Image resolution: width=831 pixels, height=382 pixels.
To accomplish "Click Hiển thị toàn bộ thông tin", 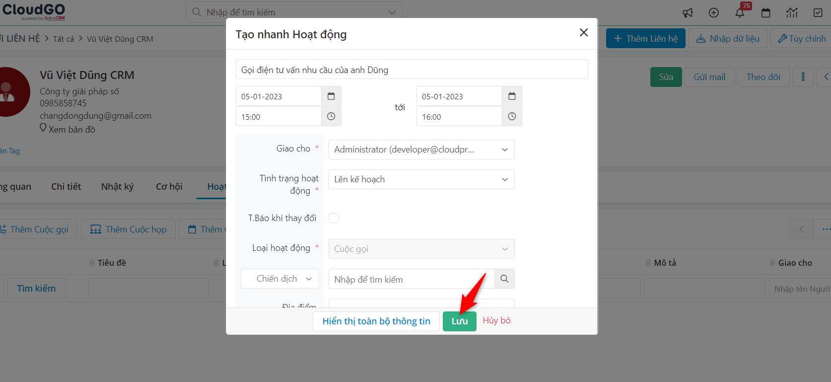I will click(x=376, y=321).
